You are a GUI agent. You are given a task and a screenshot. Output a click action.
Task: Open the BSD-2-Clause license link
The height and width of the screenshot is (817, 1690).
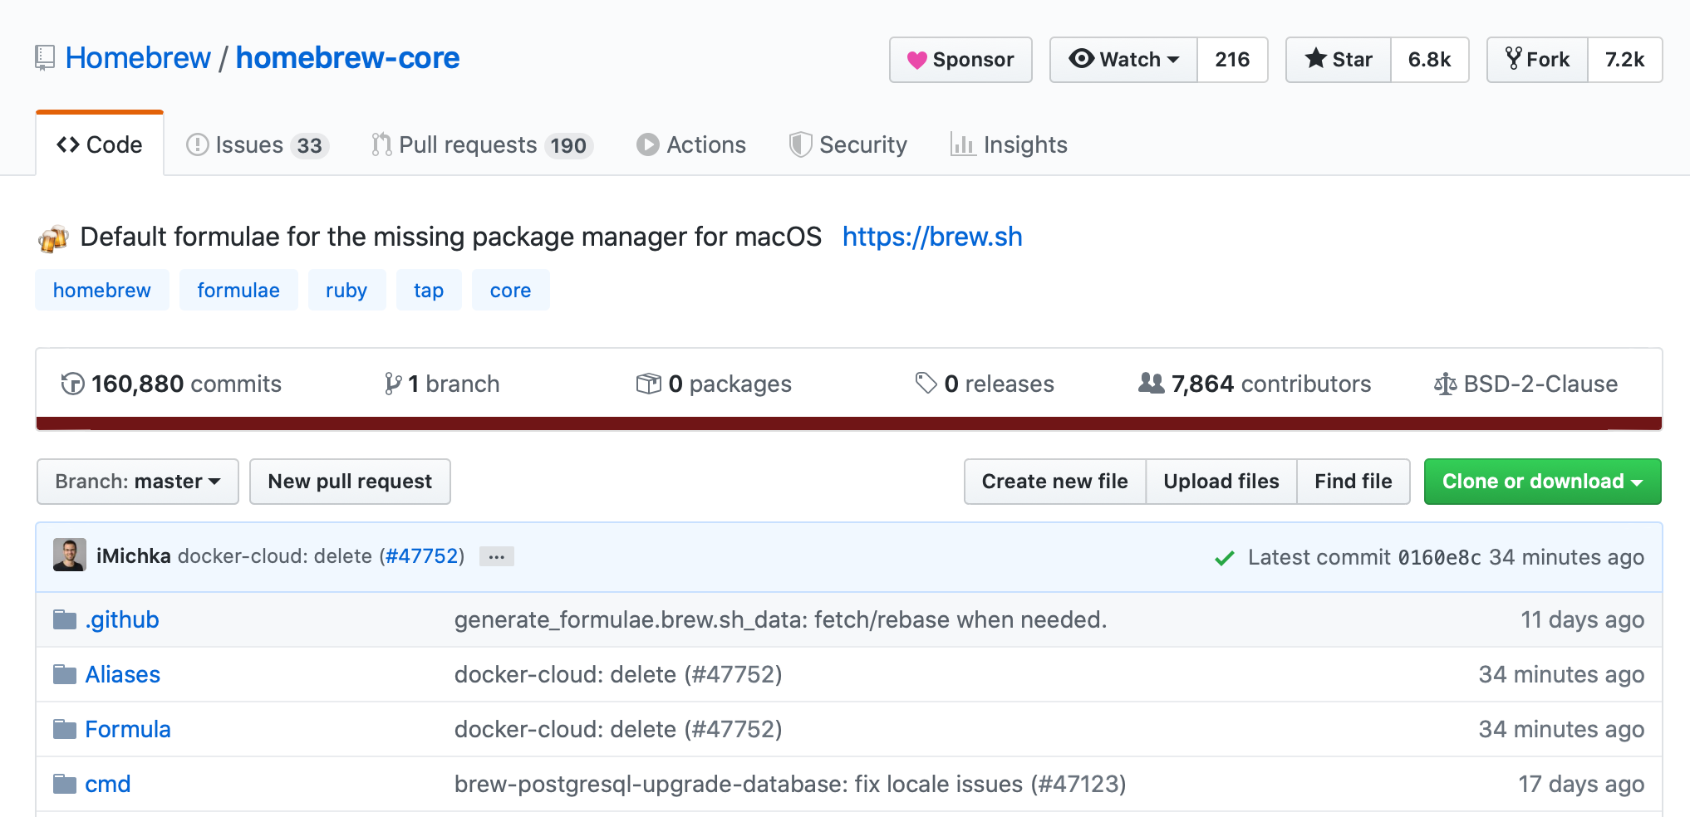pyautogui.click(x=1526, y=384)
